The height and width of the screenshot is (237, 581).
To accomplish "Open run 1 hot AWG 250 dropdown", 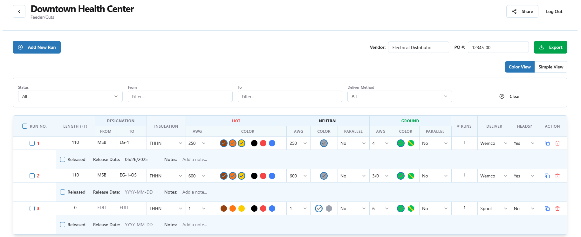I will point(197,143).
